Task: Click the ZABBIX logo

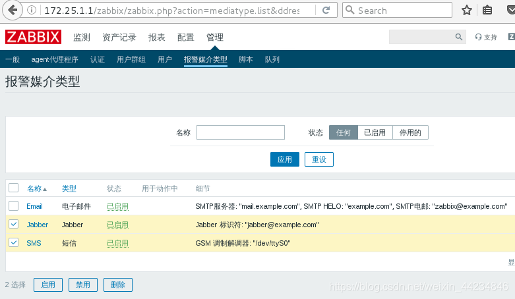Action: (x=33, y=37)
